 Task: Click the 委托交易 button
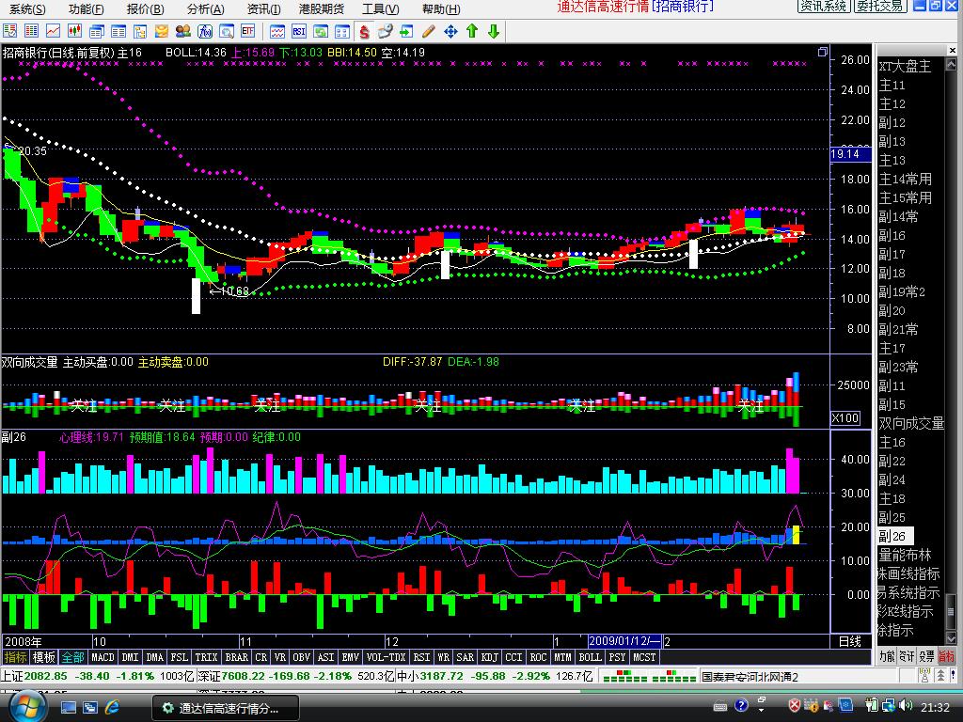pos(880,7)
